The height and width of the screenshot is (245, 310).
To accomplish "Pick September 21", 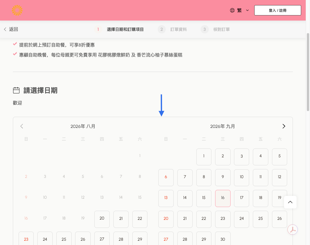I will coord(185,219).
